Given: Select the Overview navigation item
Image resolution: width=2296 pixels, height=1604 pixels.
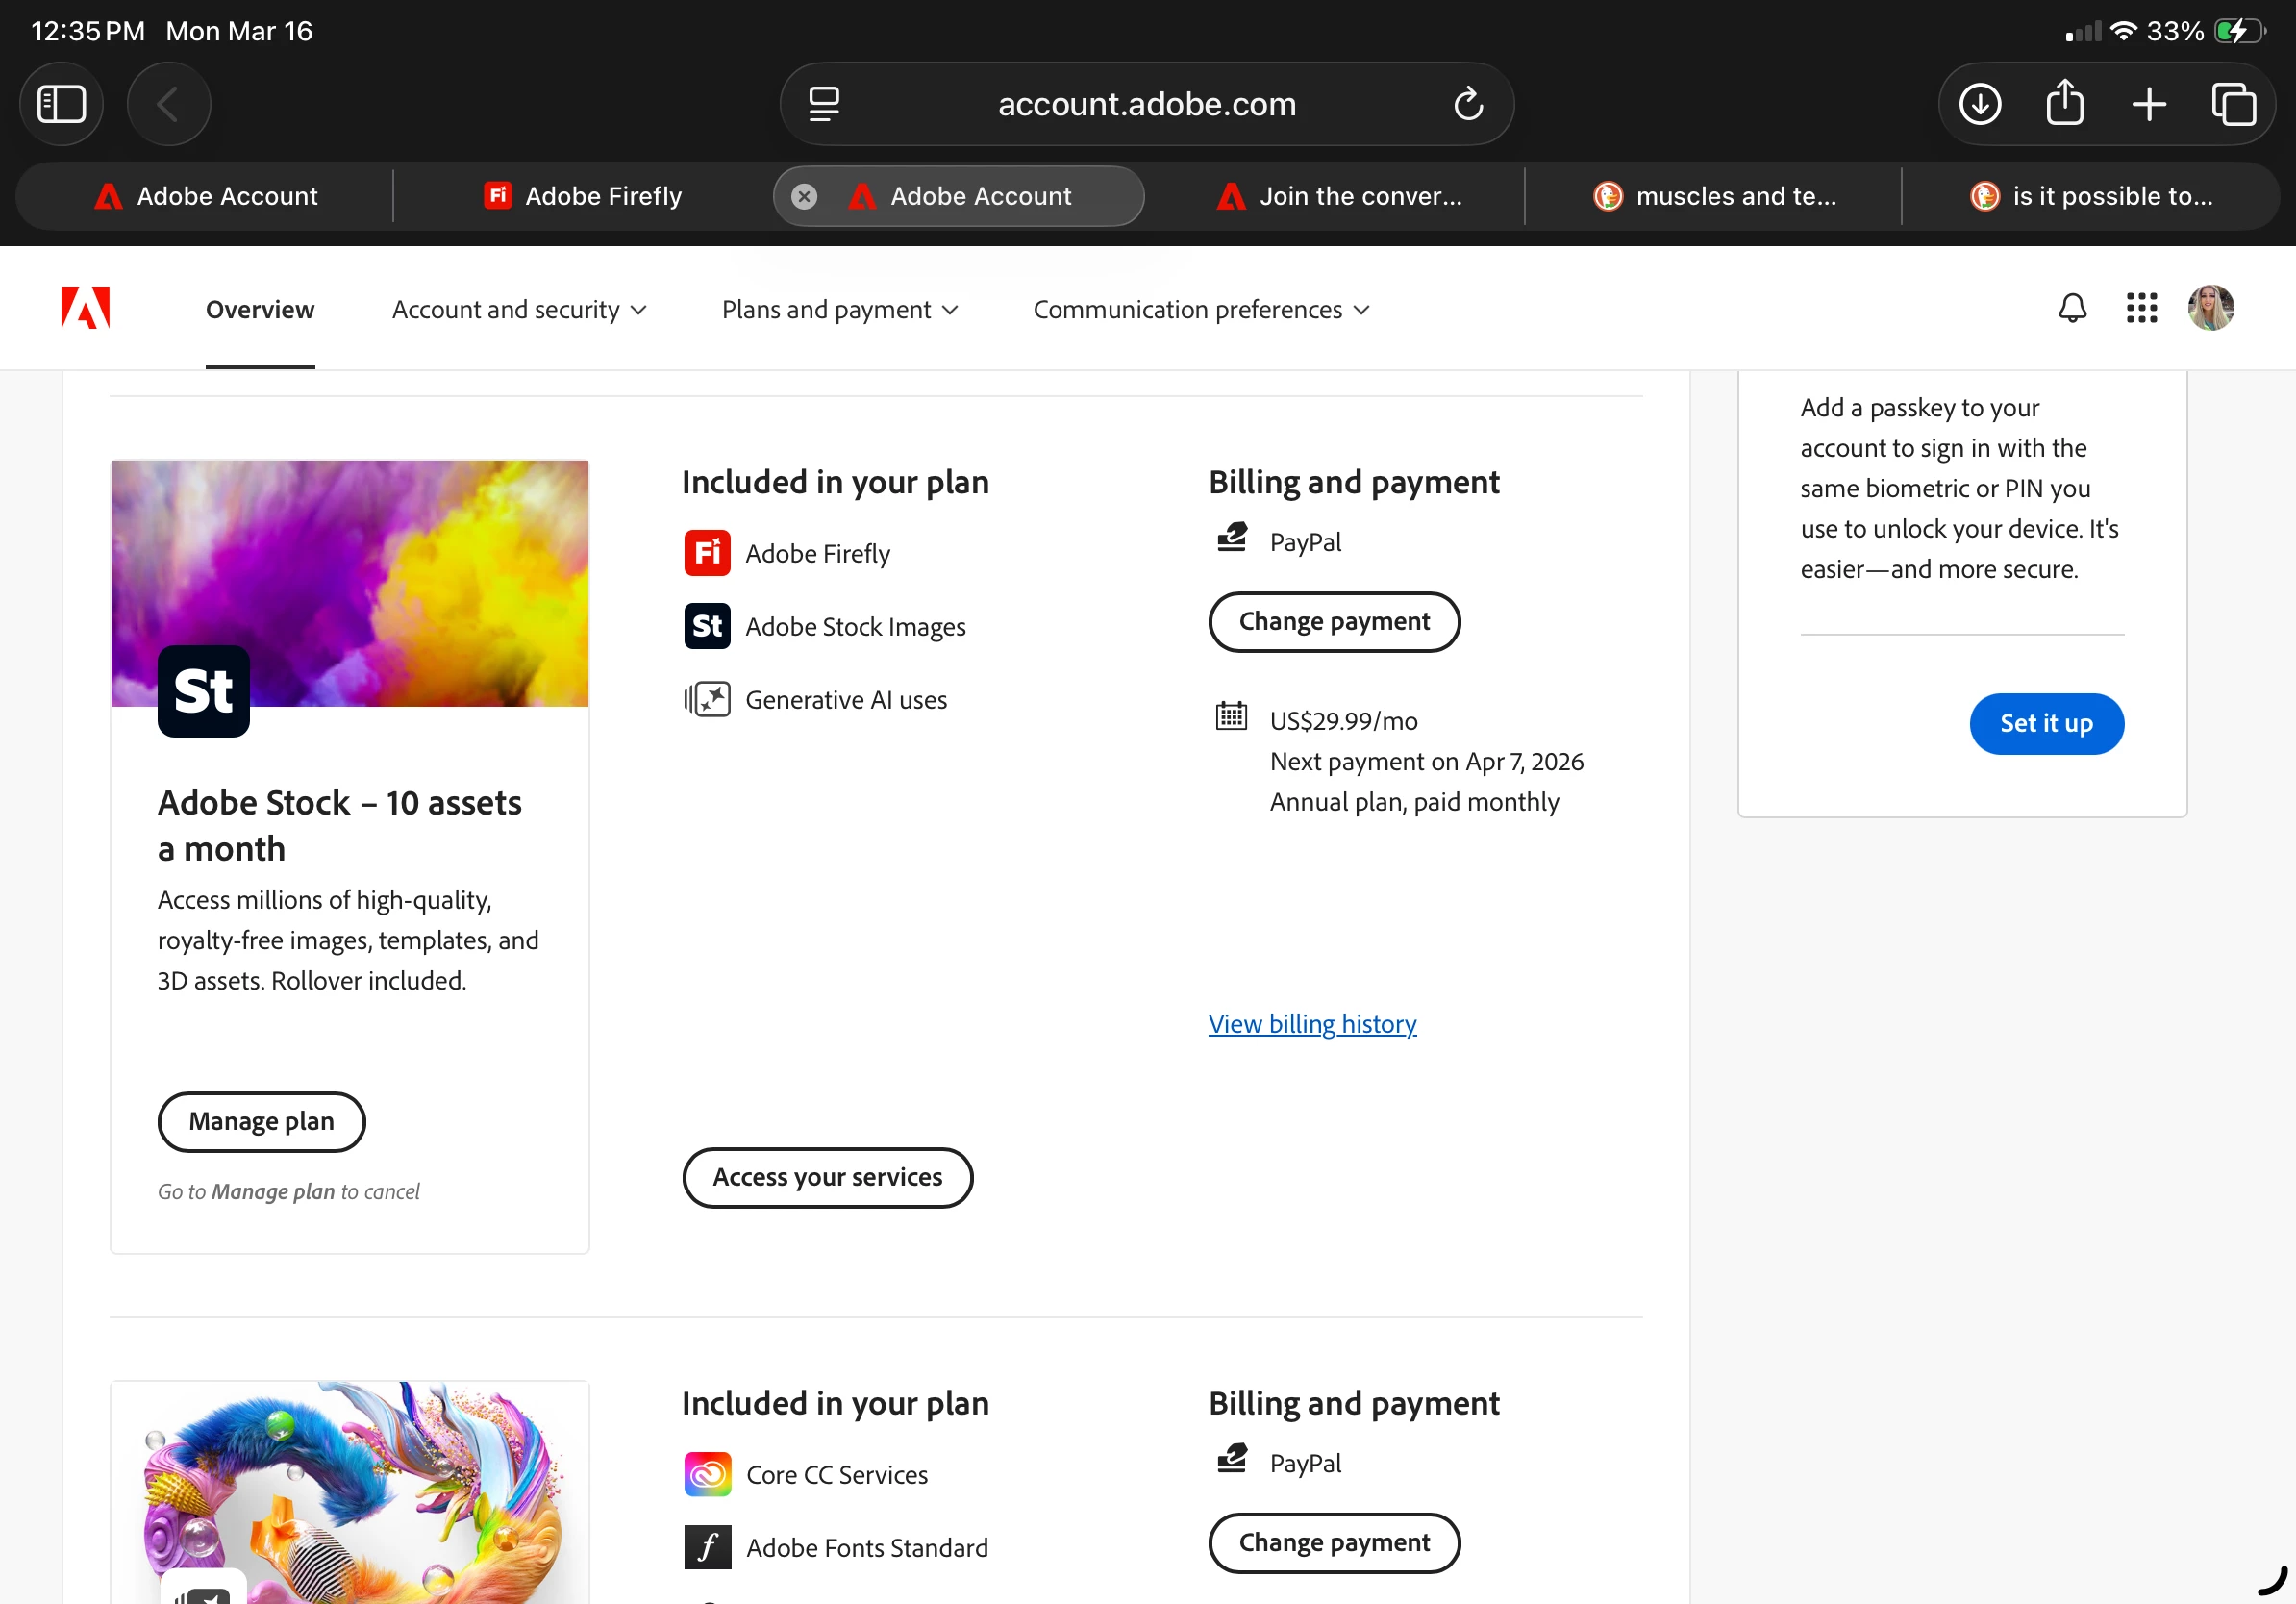Looking at the screenshot, I should 260,310.
